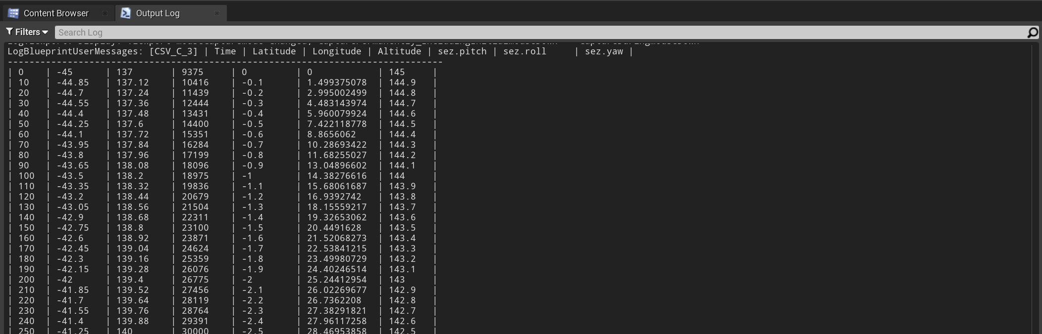Click the funnel icon beside Filters
This screenshot has height=334, width=1042.
(x=9, y=32)
